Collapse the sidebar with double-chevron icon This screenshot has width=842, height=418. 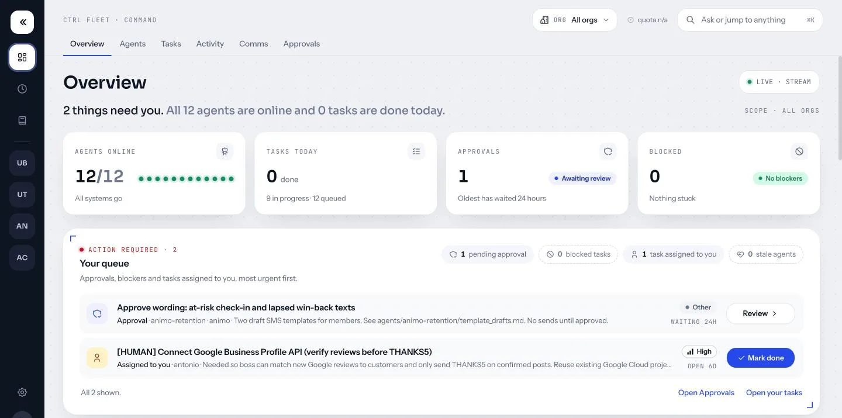22,22
